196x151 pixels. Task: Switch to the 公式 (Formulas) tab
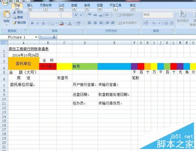point(61,5)
